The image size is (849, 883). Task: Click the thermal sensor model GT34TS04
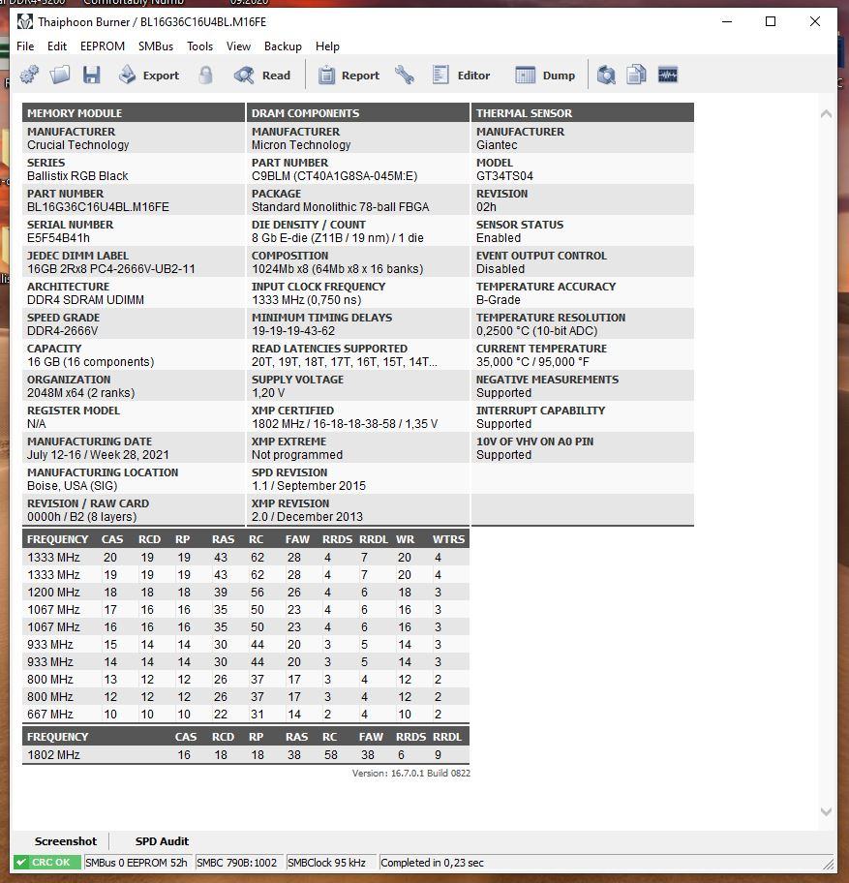pyautogui.click(x=504, y=175)
